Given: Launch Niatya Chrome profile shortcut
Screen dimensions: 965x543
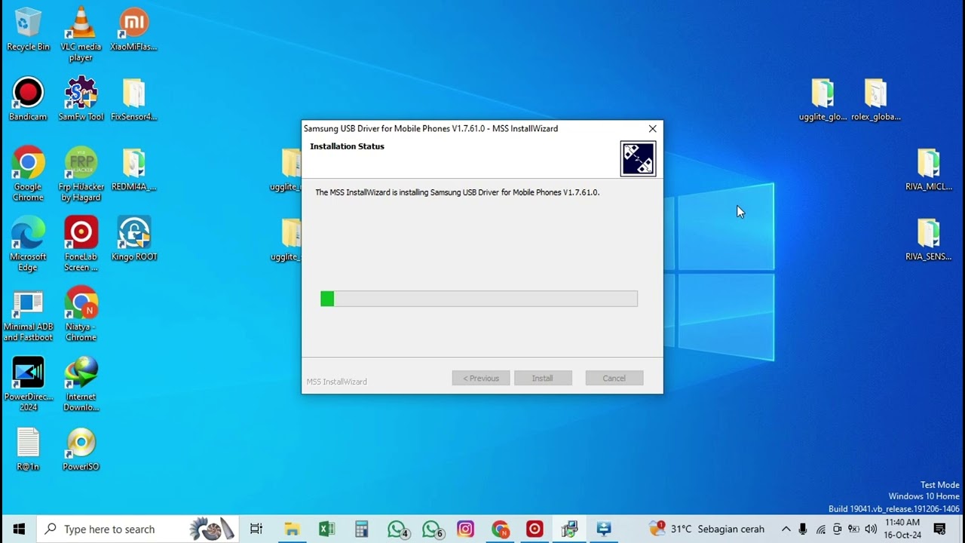Looking at the screenshot, I should pos(81,314).
